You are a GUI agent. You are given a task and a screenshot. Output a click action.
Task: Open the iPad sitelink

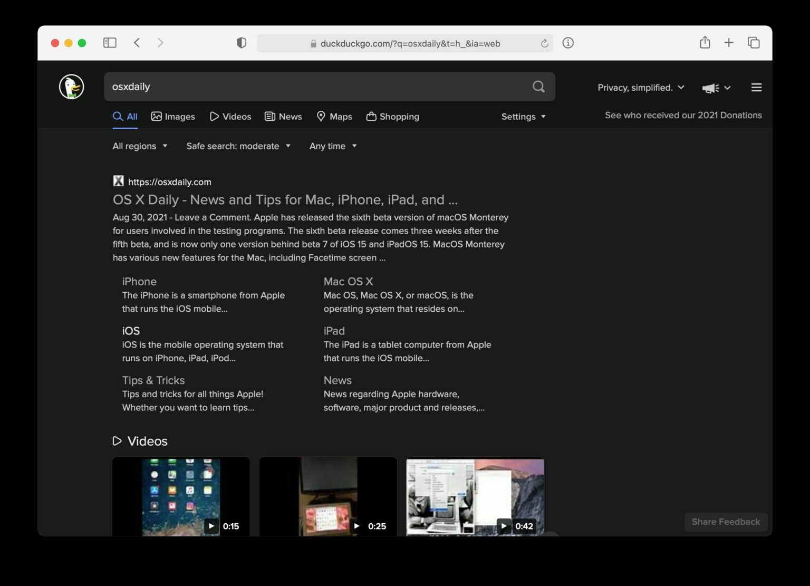point(334,331)
